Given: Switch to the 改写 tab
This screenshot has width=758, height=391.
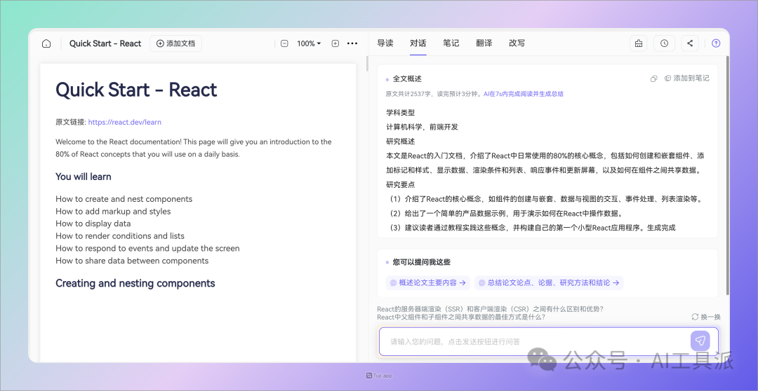Looking at the screenshot, I should tap(517, 43).
